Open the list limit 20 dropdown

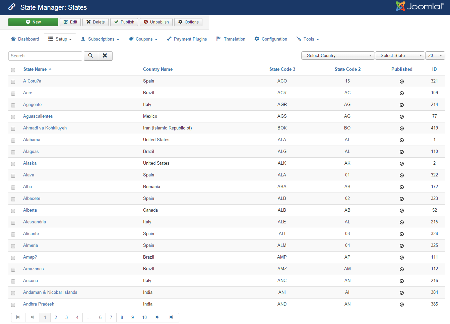[x=435, y=56]
